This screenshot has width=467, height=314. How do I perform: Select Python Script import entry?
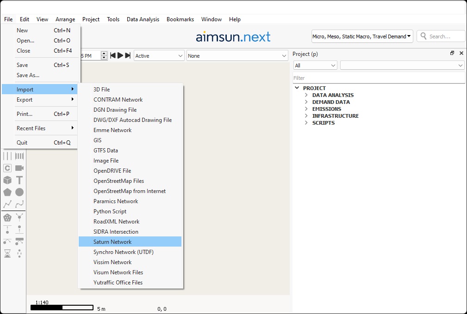130,211
